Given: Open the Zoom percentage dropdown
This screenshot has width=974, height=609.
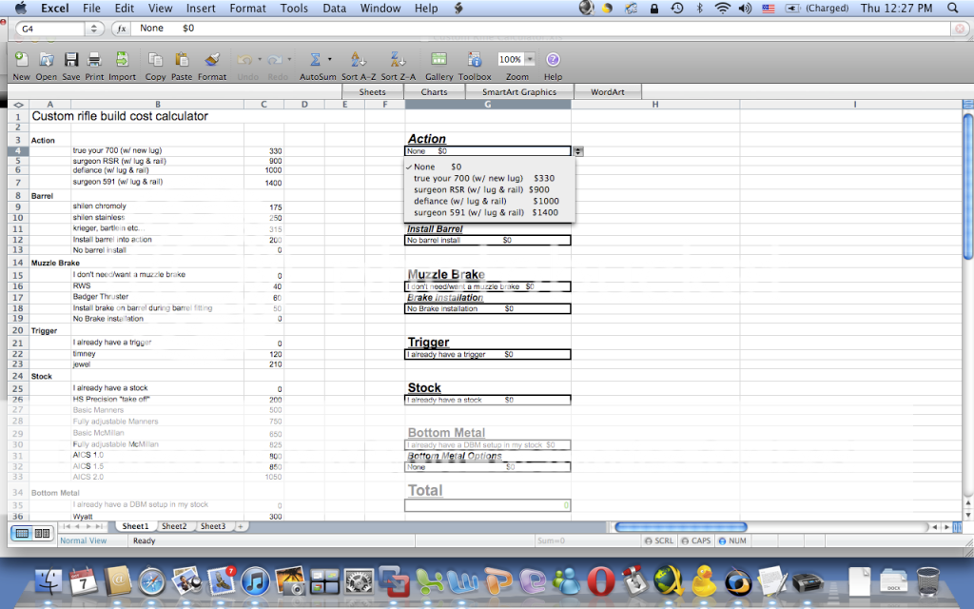Looking at the screenshot, I should point(530,59).
